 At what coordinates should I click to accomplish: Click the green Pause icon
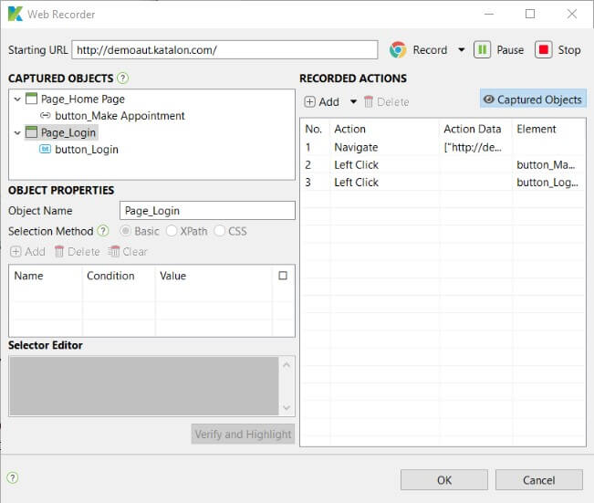483,49
